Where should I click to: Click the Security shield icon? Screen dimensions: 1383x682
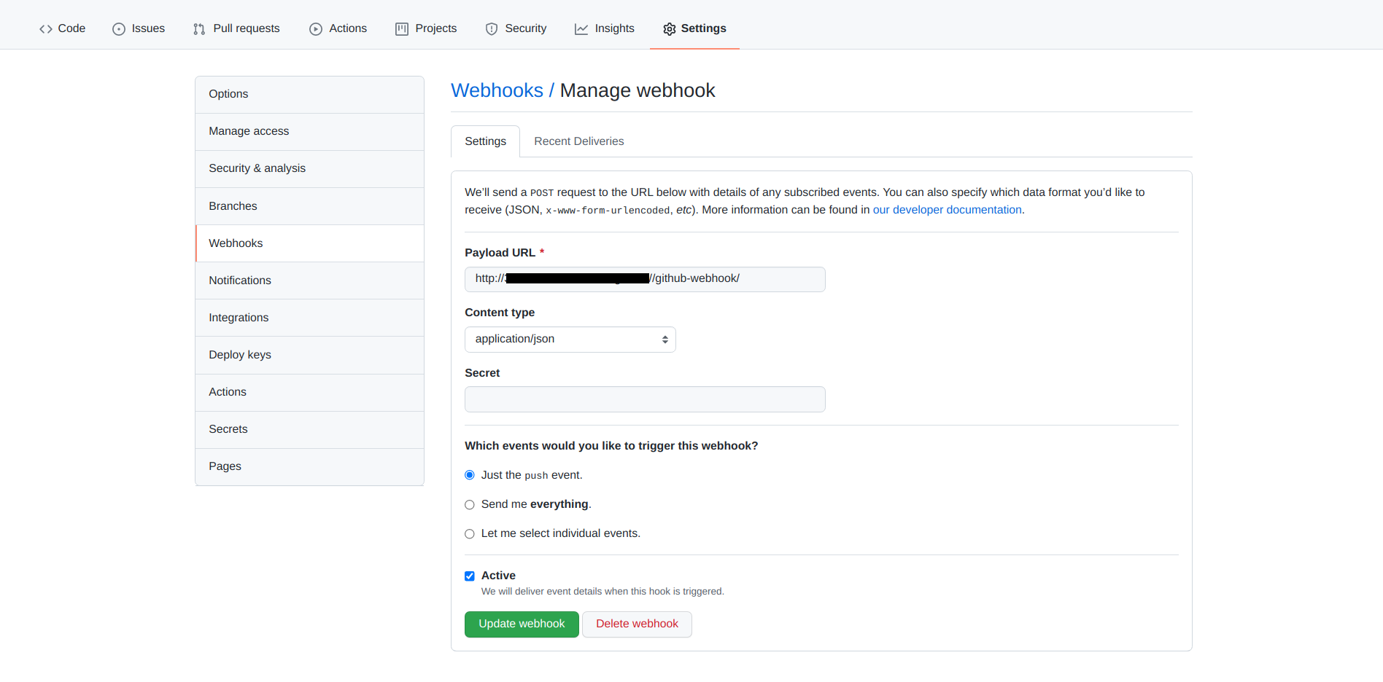coord(492,29)
